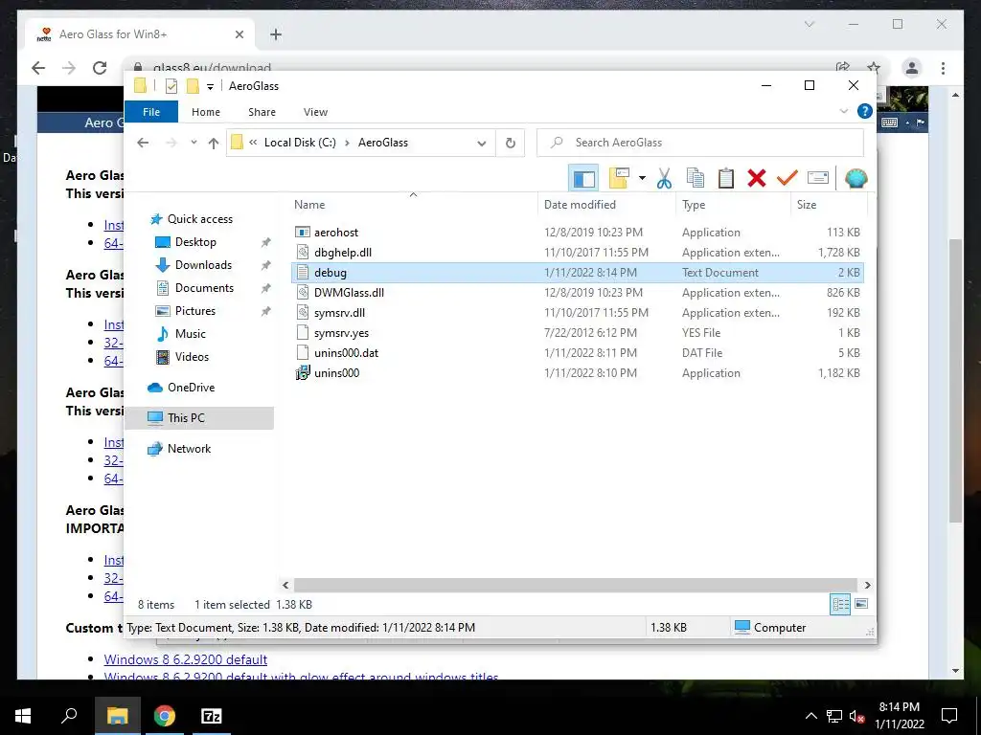Go up one folder level
The image size is (981, 735).
[214, 144]
